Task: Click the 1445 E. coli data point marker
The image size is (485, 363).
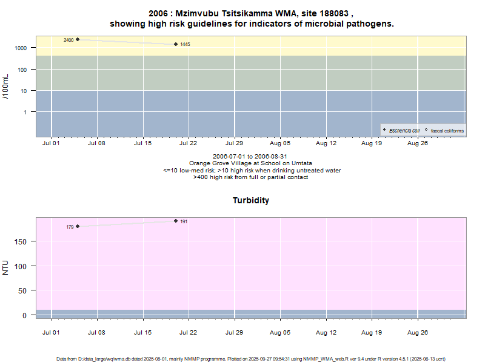Action: (176, 44)
